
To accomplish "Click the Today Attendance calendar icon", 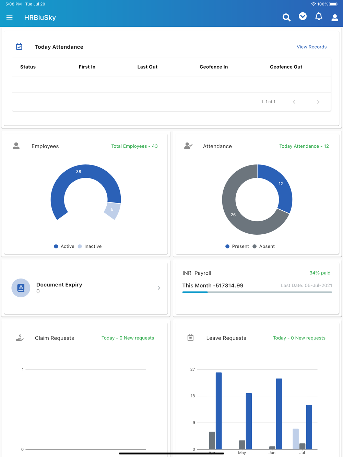I will [x=19, y=47].
